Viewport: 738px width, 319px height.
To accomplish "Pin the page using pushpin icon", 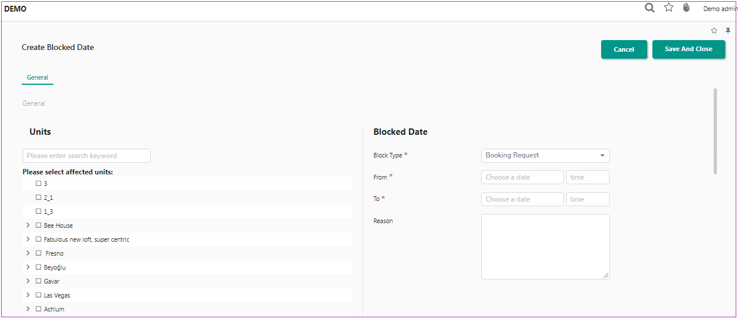I will [728, 31].
